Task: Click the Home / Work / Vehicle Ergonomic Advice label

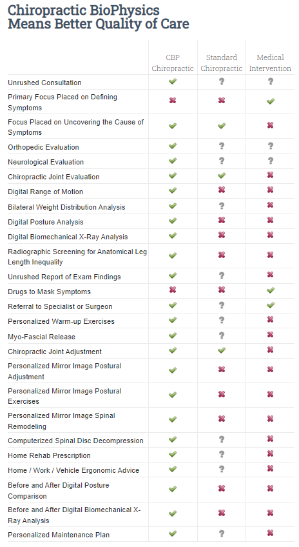Action: point(73,470)
